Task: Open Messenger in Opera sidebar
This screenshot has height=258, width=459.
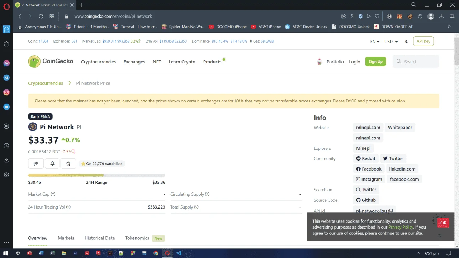Action: point(6,63)
